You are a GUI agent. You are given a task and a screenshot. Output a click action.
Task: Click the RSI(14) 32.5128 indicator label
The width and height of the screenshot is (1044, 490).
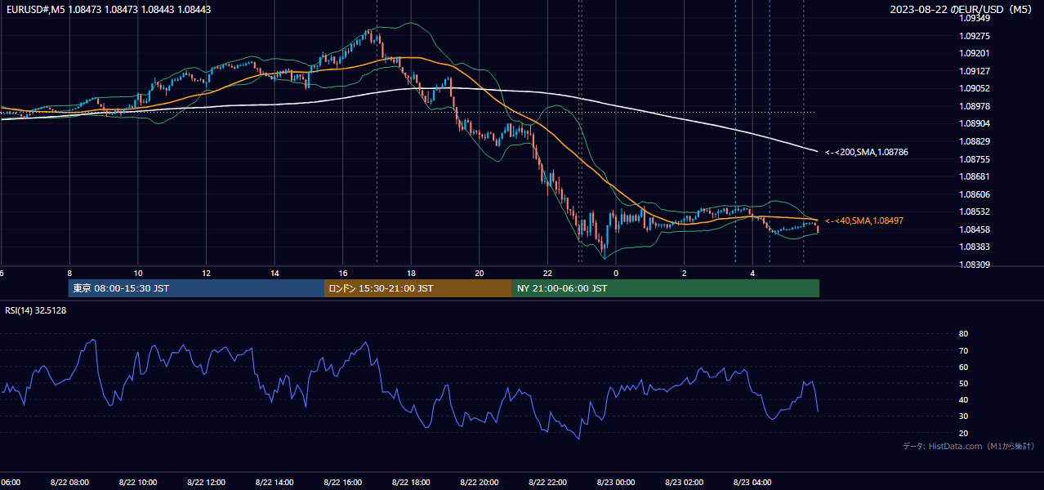pyautogui.click(x=36, y=310)
